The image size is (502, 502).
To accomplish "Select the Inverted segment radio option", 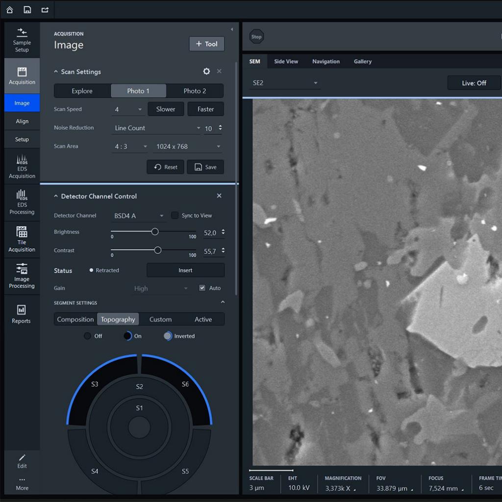I will (x=168, y=336).
